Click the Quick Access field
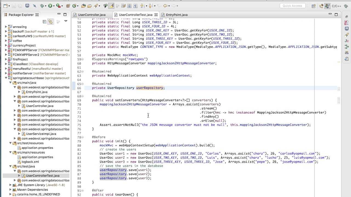 tap(292, 6)
